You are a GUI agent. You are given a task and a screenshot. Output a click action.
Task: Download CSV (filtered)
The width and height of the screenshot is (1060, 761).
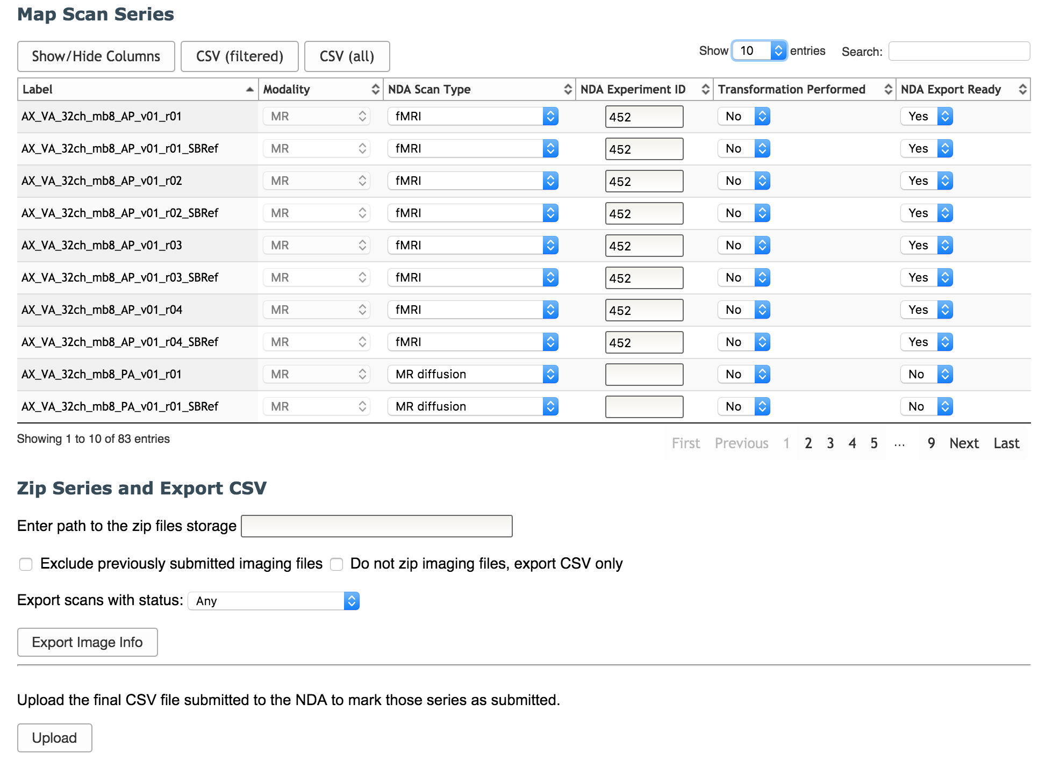pyautogui.click(x=240, y=56)
